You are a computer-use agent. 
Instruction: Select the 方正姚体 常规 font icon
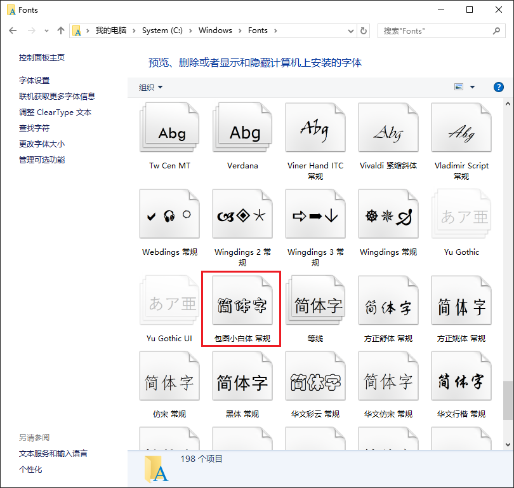pyautogui.click(x=461, y=301)
